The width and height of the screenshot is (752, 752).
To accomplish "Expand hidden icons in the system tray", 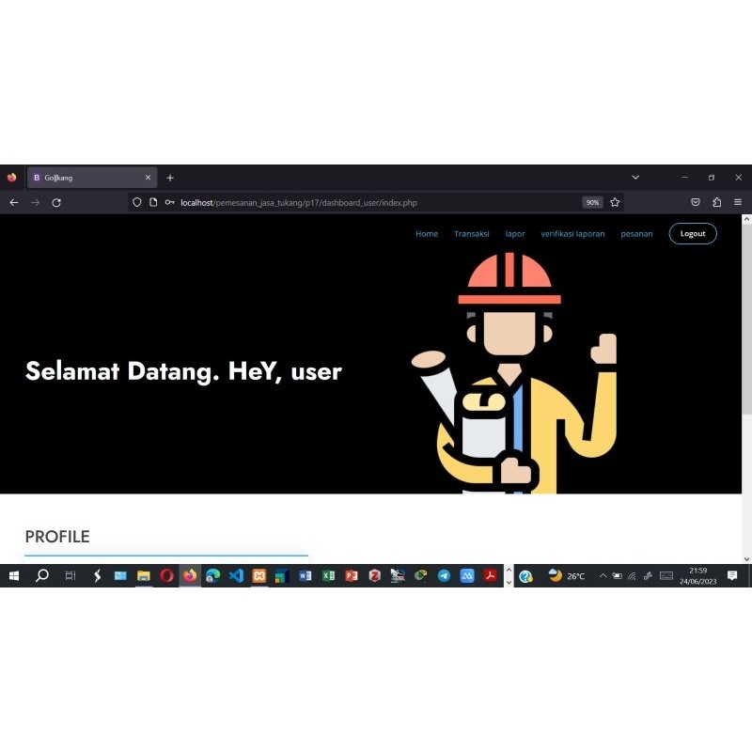I will [603, 575].
